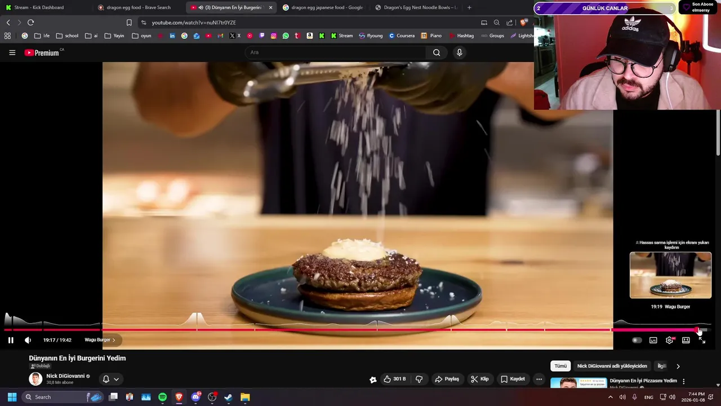Open the school bookmarks folder
721x406 pixels.
67,36
